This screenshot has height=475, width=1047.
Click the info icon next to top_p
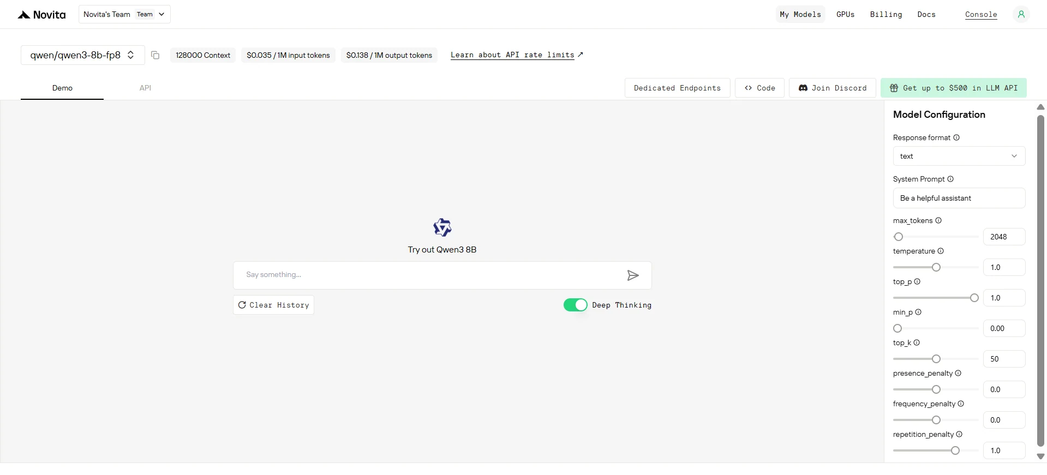click(917, 281)
